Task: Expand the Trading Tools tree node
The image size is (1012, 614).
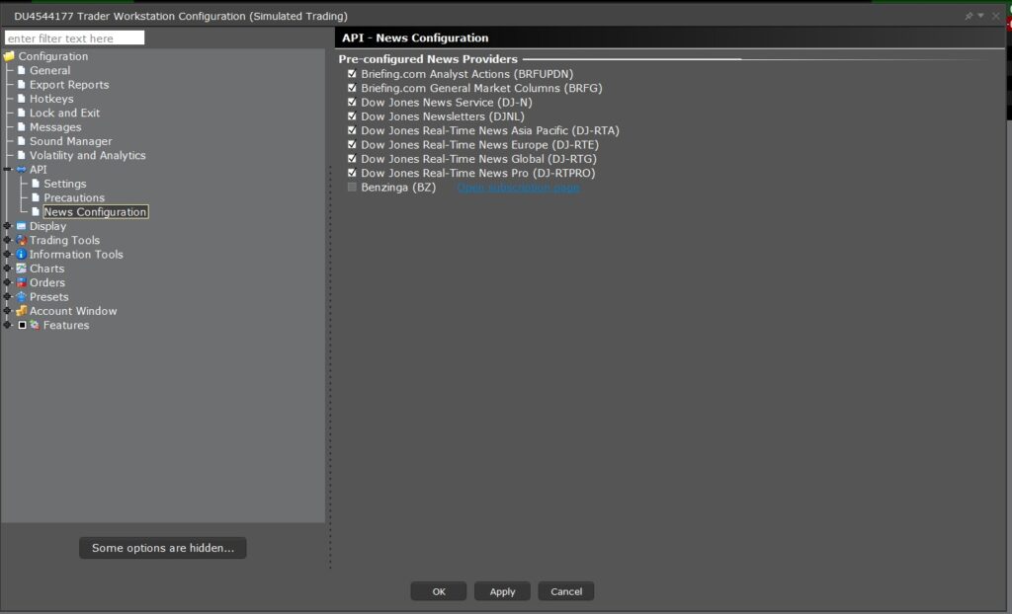Action: (x=7, y=240)
